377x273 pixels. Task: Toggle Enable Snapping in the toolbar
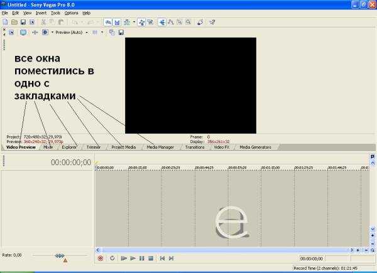coord(108,23)
